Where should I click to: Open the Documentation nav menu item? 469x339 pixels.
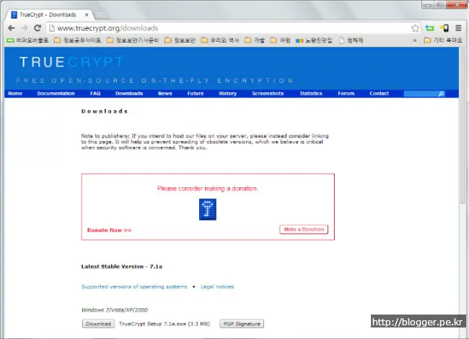pyautogui.click(x=56, y=94)
